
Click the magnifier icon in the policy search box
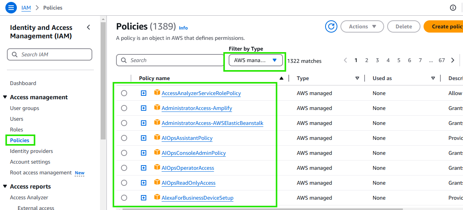(x=124, y=60)
